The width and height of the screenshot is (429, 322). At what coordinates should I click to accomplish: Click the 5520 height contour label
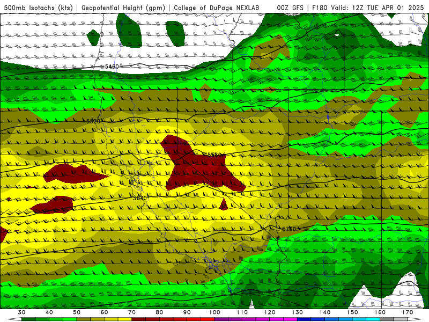[93, 121]
